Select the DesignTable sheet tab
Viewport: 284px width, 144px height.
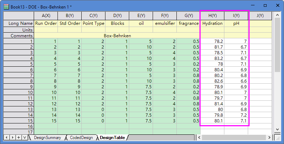pos(112,138)
